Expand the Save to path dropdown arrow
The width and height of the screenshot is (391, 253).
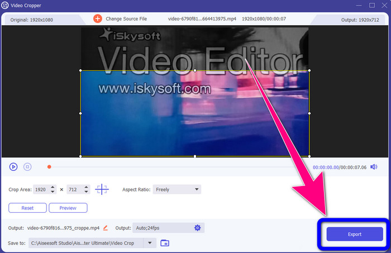coord(150,243)
